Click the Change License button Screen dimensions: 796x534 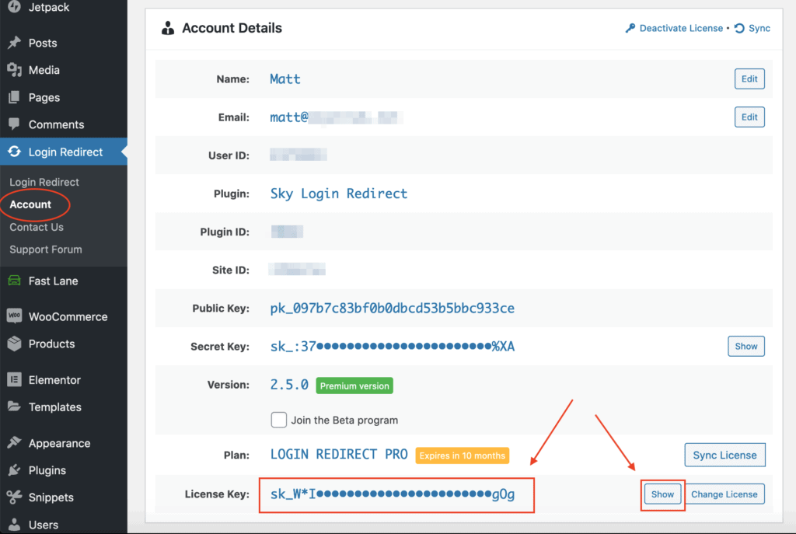pyautogui.click(x=724, y=494)
